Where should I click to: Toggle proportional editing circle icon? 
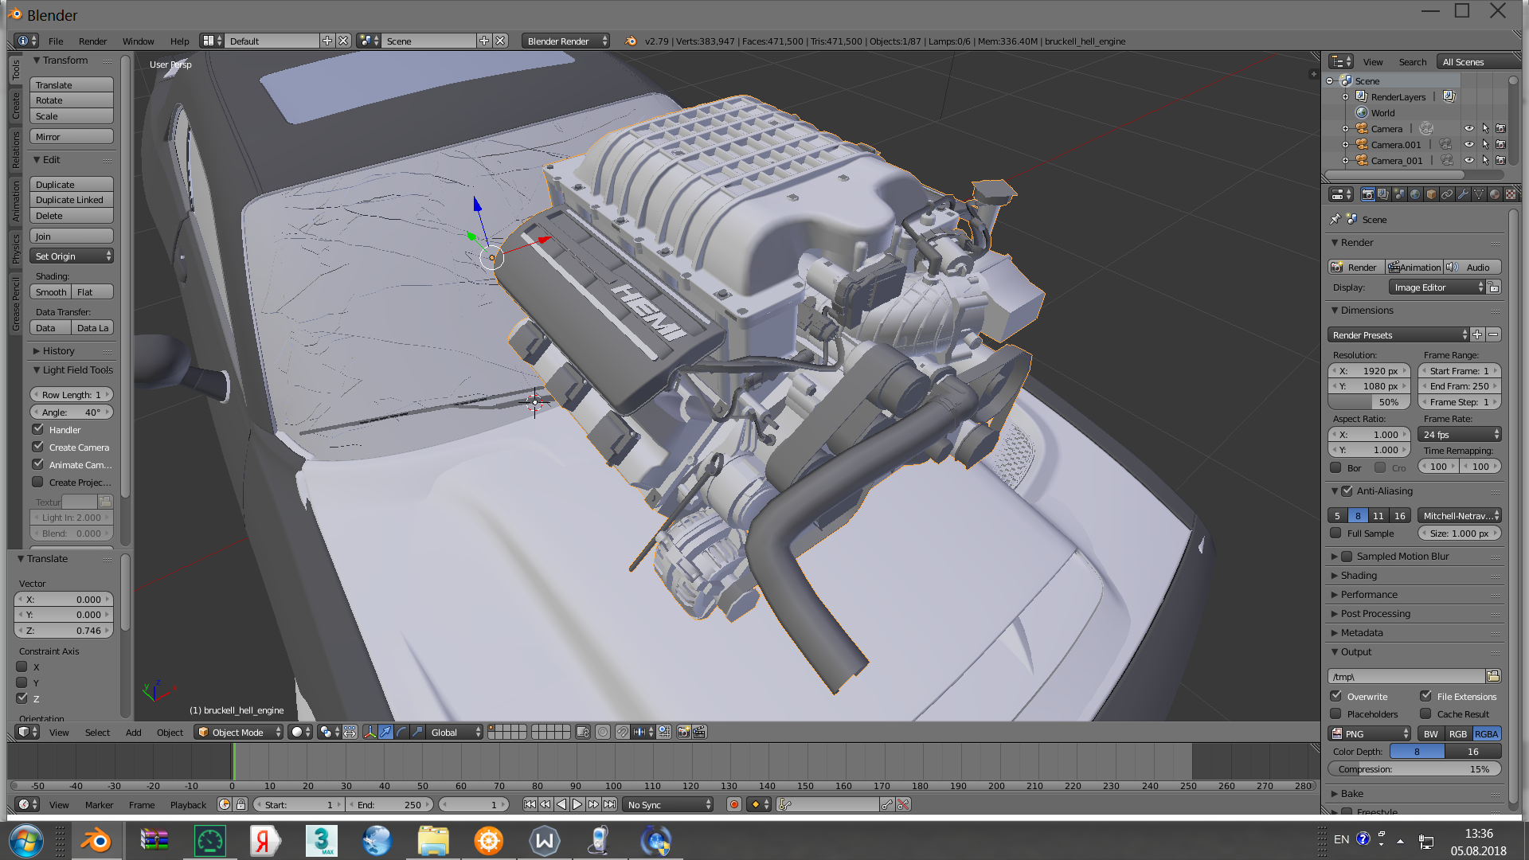[603, 732]
